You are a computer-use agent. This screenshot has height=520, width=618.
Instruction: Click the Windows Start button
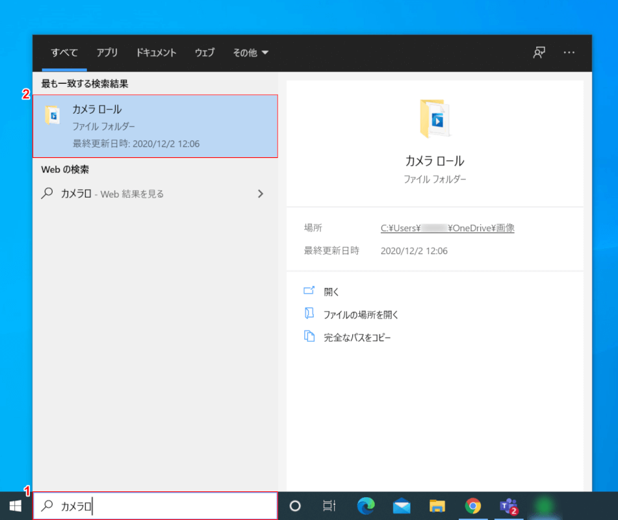pos(16,506)
